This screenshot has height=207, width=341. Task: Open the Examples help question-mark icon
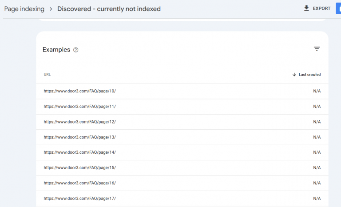point(75,50)
